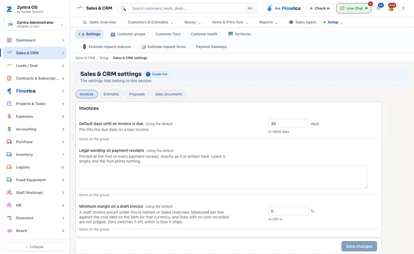Open the Customer Tiers sub-tab

coord(168,34)
